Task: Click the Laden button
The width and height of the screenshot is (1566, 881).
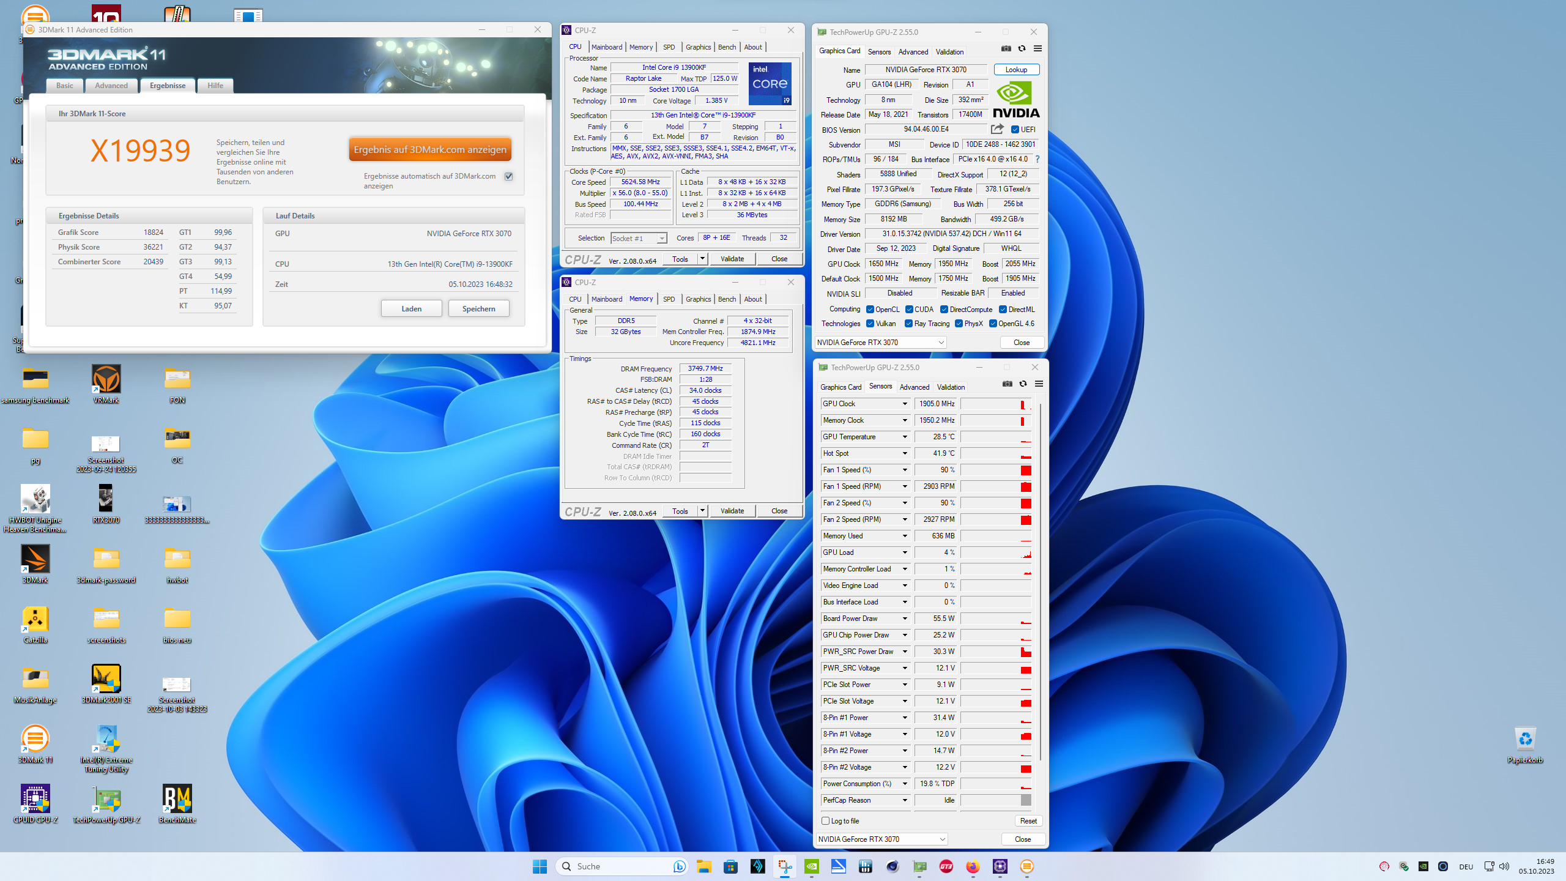Action: (x=411, y=309)
